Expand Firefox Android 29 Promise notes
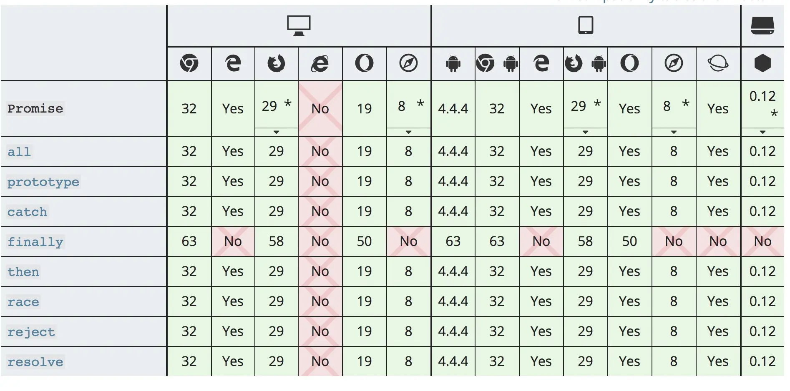 tap(585, 132)
